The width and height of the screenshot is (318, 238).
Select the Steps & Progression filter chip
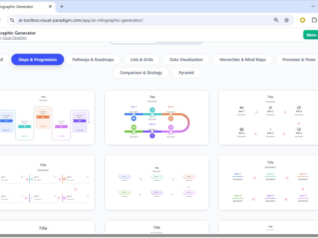[x=37, y=59]
